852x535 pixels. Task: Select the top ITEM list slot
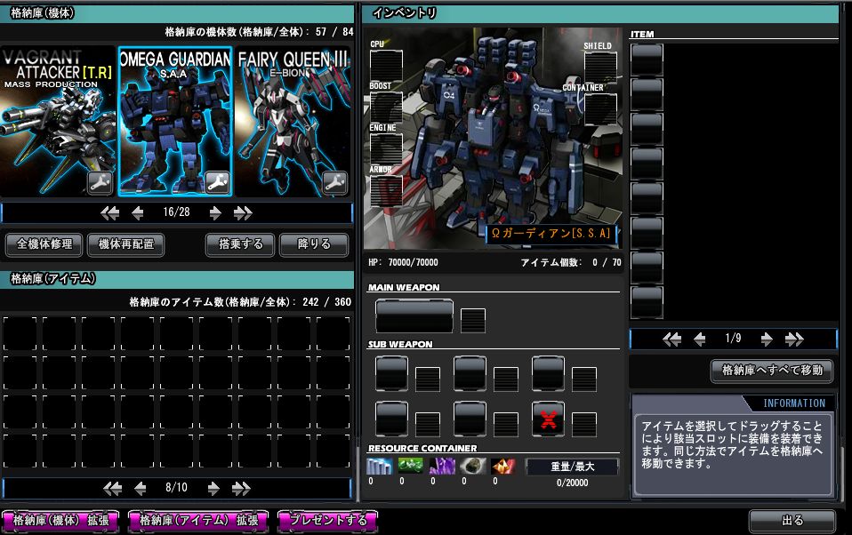point(647,60)
